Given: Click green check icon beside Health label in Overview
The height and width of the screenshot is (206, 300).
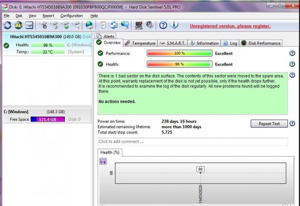Looking at the screenshot, I should tap(100, 64).
